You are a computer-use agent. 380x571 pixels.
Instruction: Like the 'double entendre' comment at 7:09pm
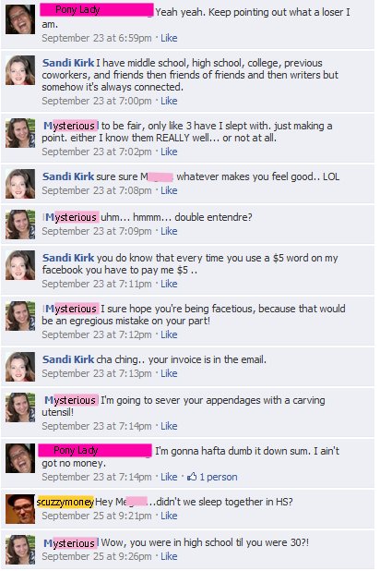pyautogui.click(x=169, y=231)
